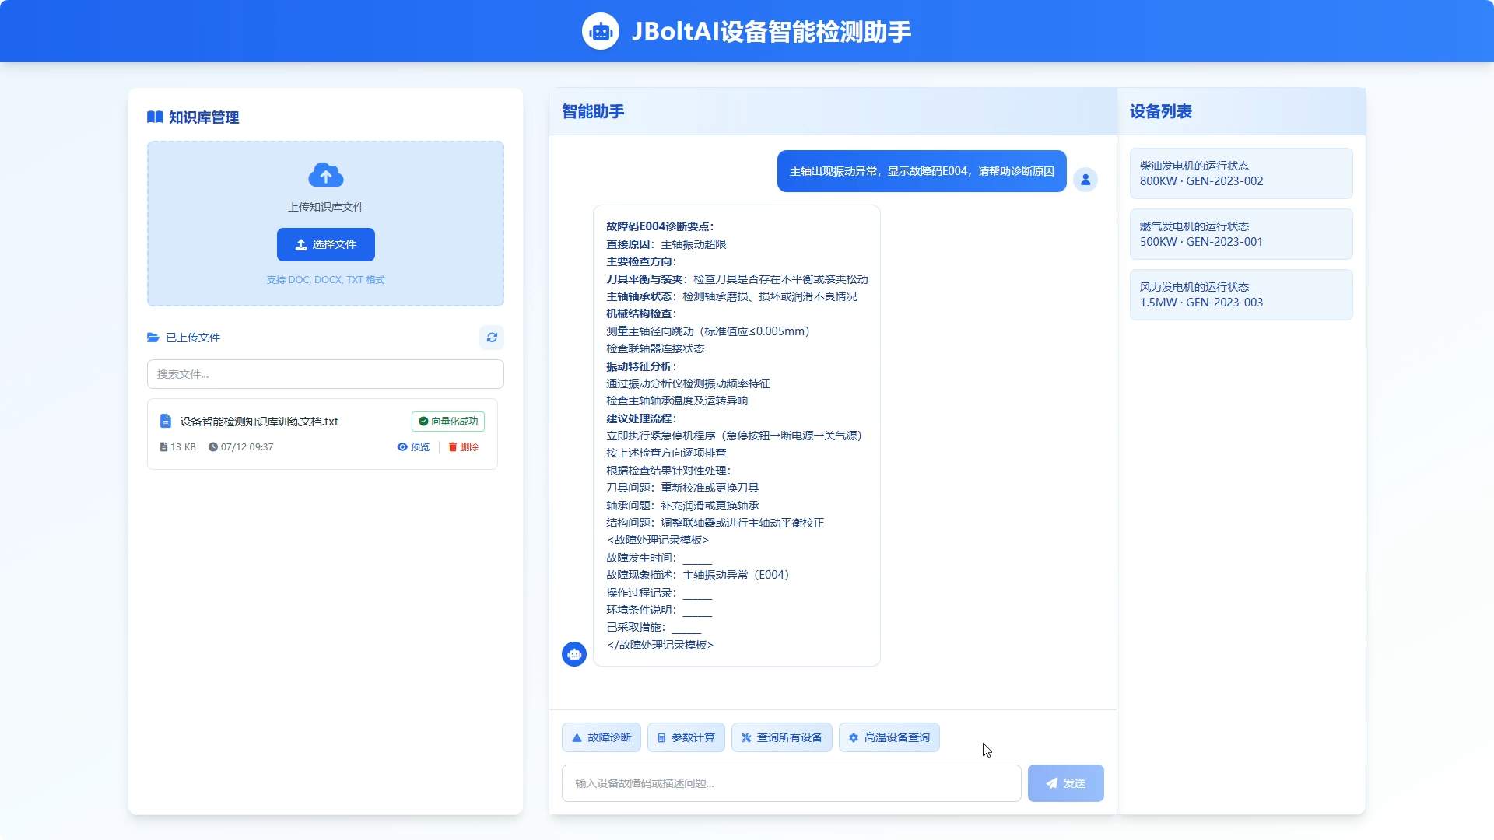The height and width of the screenshot is (840, 1494).
Task: Focus the 搜索文件 search field
Action: tap(325, 374)
